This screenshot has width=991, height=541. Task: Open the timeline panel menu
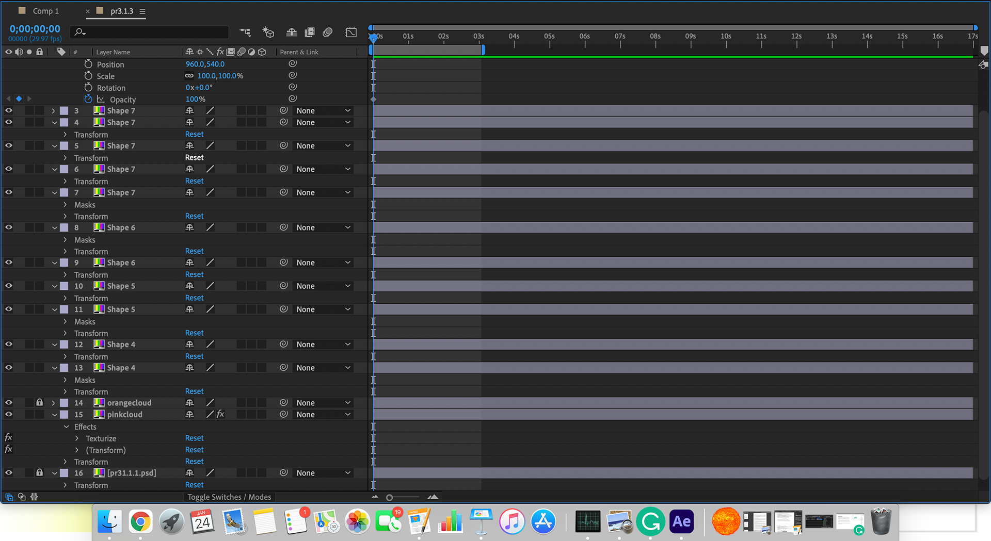[142, 11]
